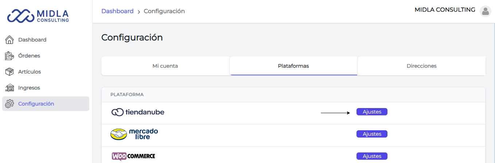Click the Midla Consulting logo
This screenshot has width=495, height=163.
pyautogui.click(x=38, y=16)
